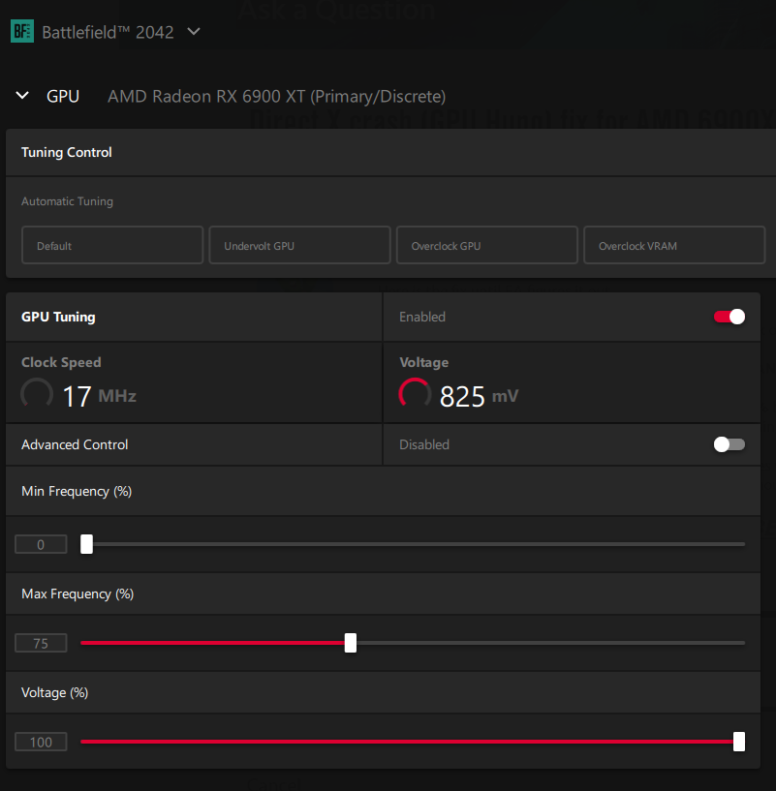Collapse the GPU section chevron
This screenshot has height=791, width=776.
pyautogui.click(x=22, y=95)
